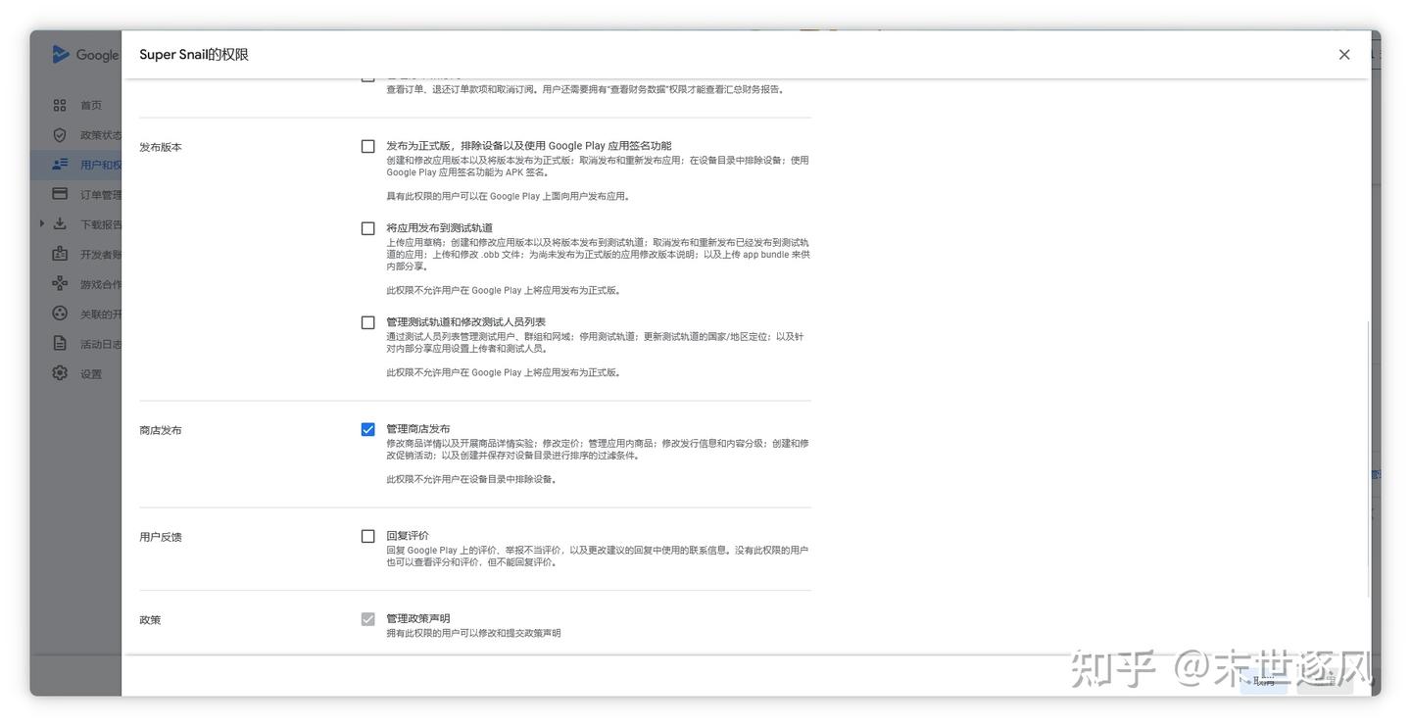The height and width of the screenshot is (726, 1411).
Task: Close the Super Snail permissions dialog
Action: [1344, 55]
